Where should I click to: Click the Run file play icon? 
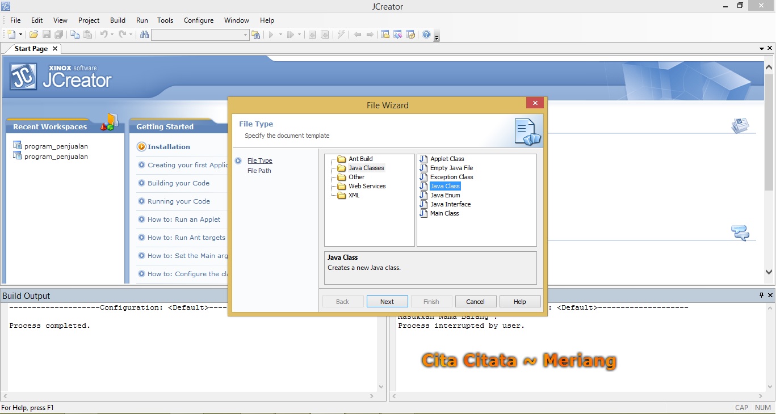click(291, 35)
